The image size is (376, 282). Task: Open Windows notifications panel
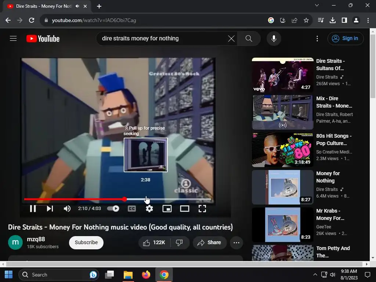(x=367, y=275)
